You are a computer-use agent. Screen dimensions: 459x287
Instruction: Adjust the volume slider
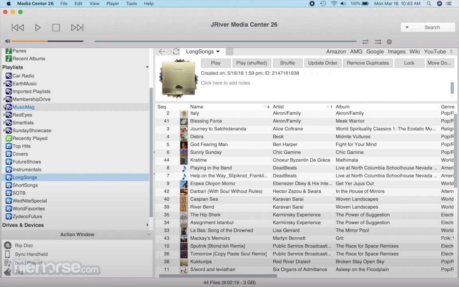pyautogui.click(x=47, y=41)
